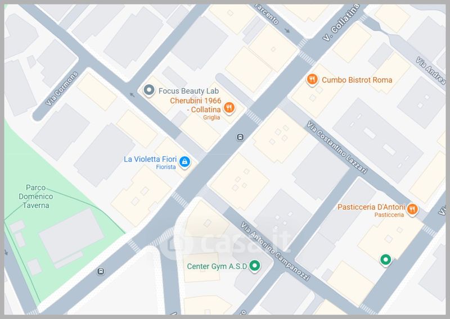Click the V. Collatina street label

[341, 22]
